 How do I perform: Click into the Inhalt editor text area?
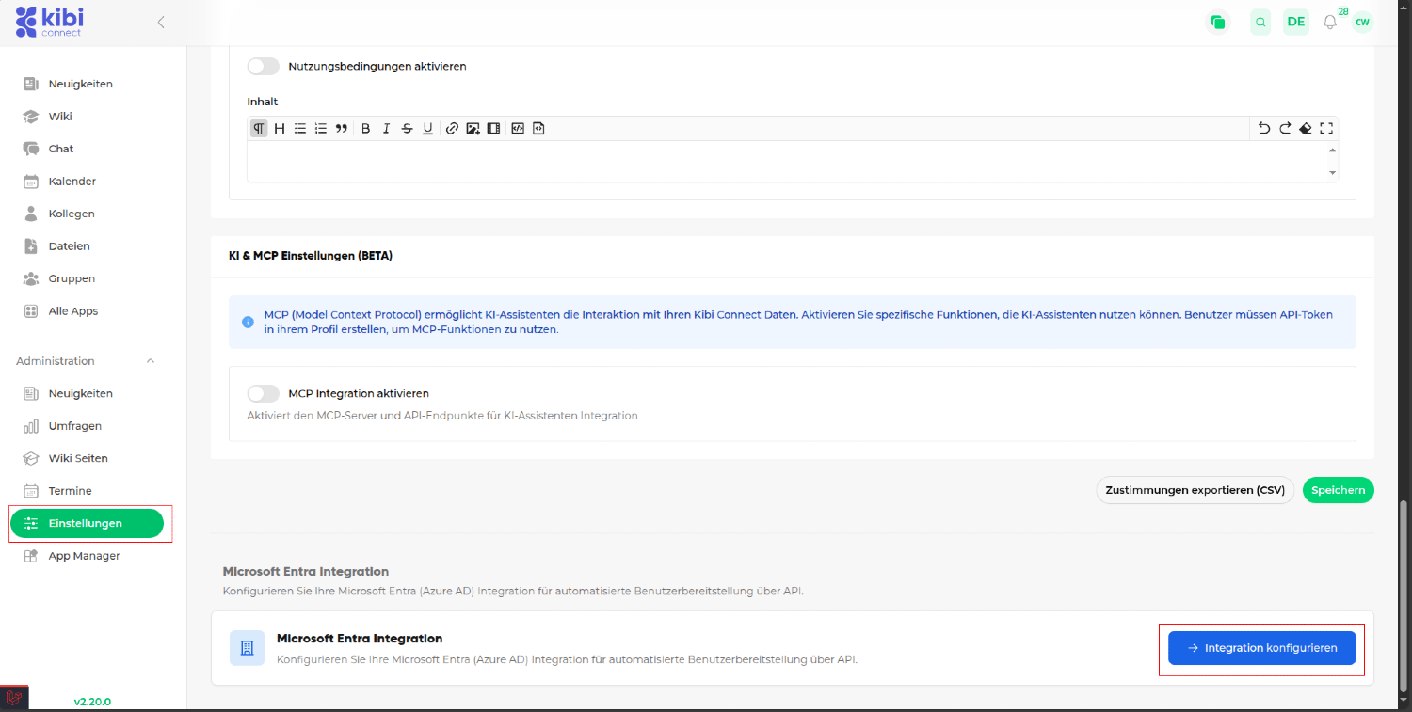tap(785, 161)
